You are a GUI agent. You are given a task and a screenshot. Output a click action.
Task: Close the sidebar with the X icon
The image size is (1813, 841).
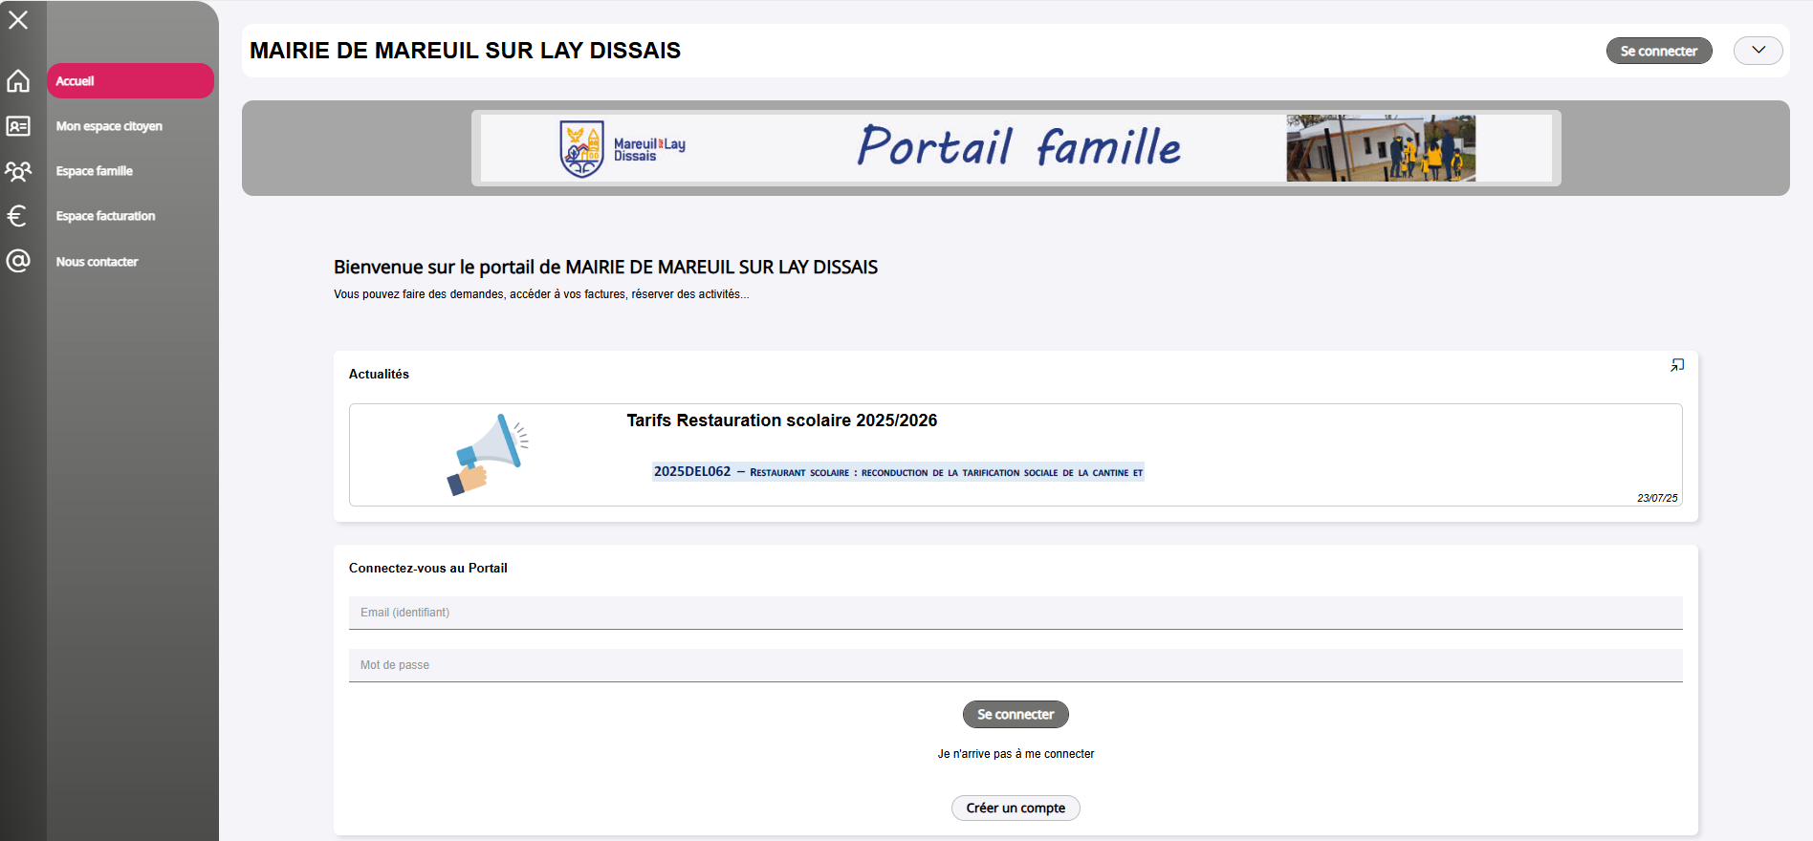(x=18, y=20)
